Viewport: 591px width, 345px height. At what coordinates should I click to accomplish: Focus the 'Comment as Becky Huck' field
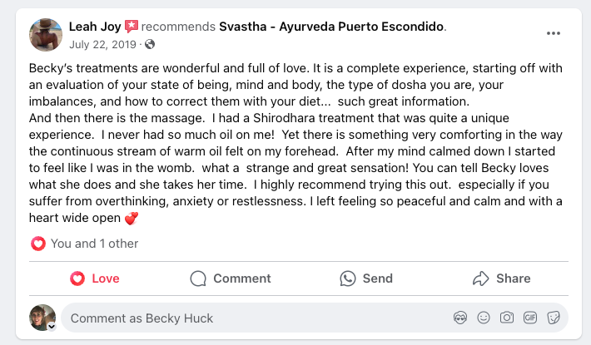(x=250, y=318)
